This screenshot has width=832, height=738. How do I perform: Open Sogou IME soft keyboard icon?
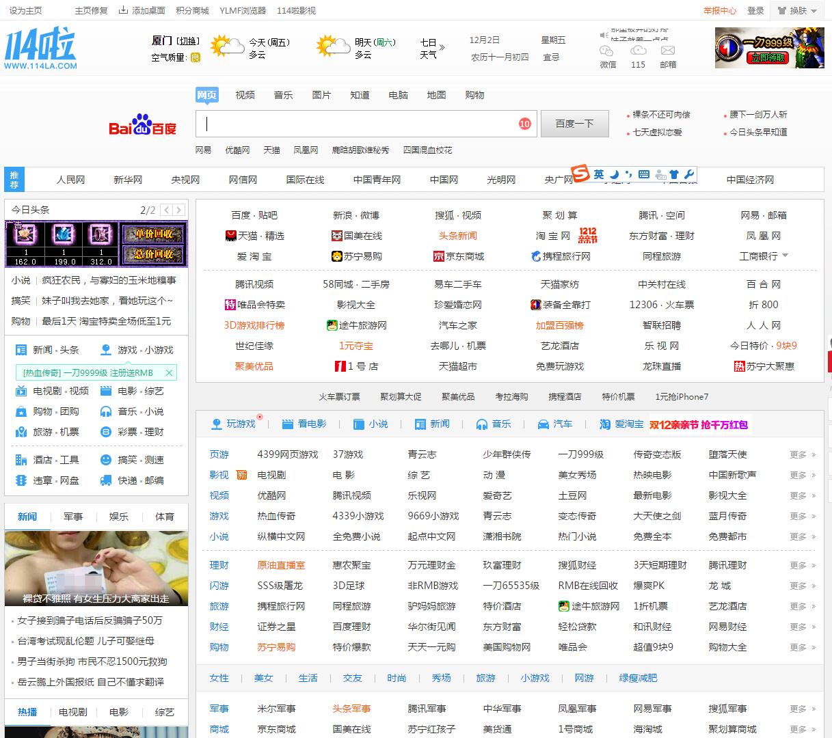(x=643, y=174)
